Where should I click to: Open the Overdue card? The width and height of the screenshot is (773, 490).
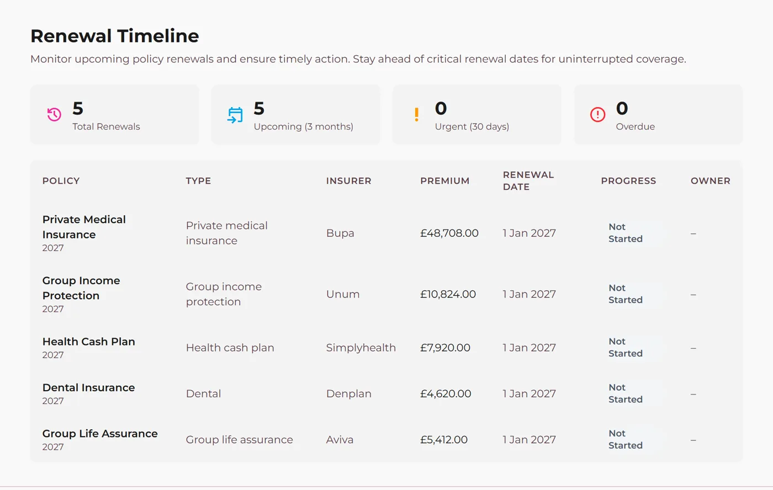658,115
